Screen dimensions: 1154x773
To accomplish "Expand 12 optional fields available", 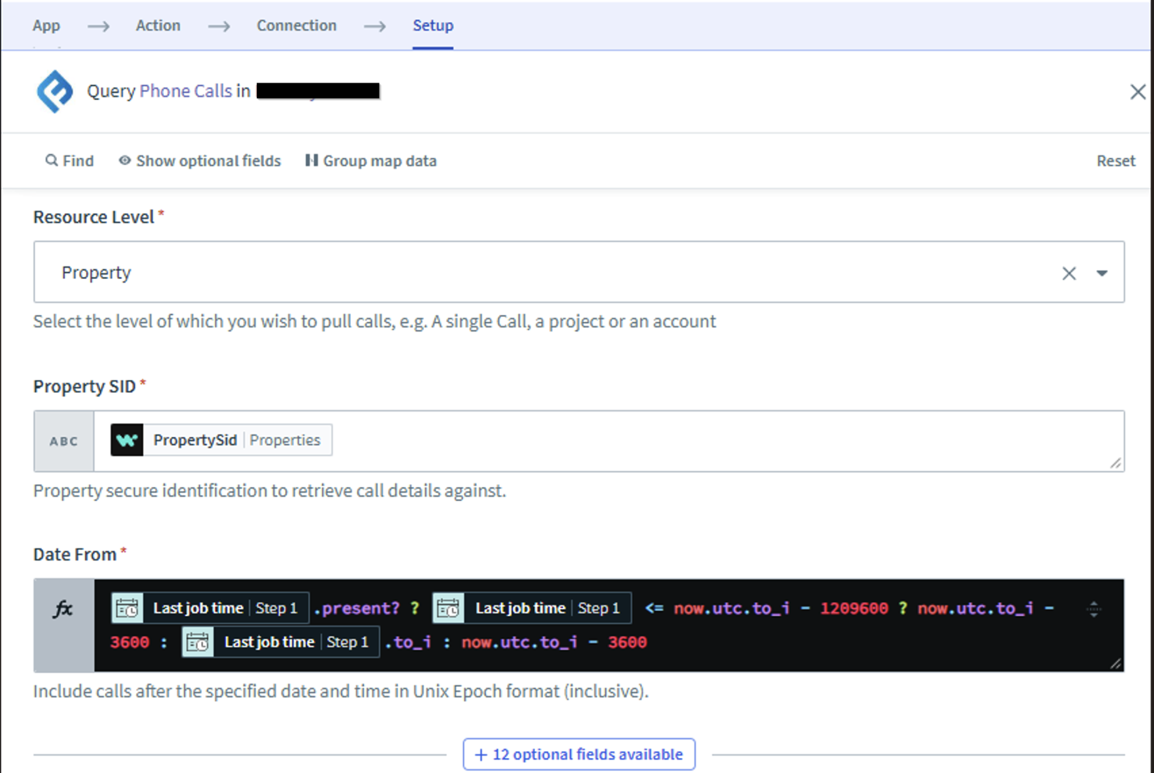I will pos(579,754).
